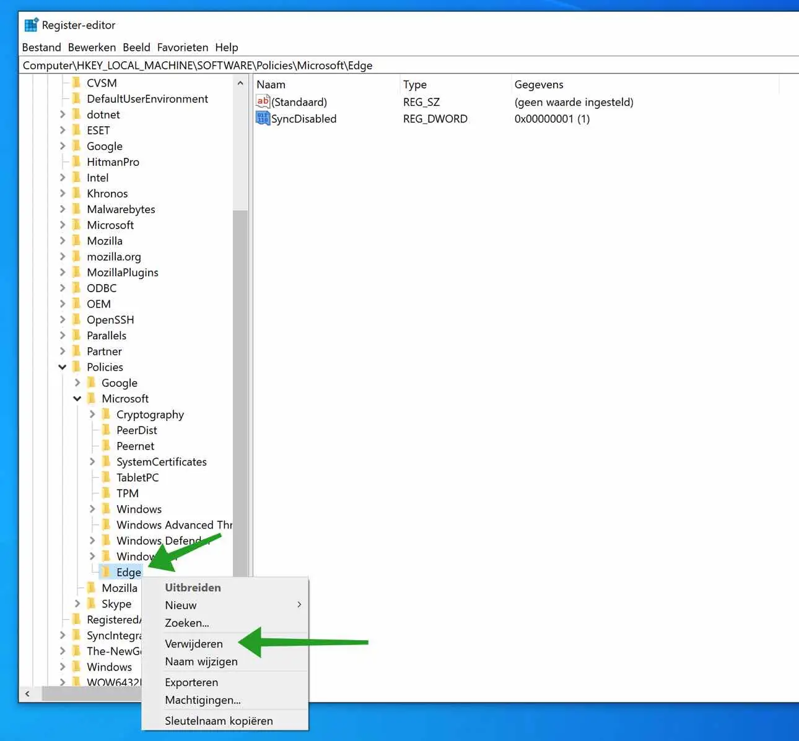Click the tree vertical scrollbar thumb

click(240, 393)
